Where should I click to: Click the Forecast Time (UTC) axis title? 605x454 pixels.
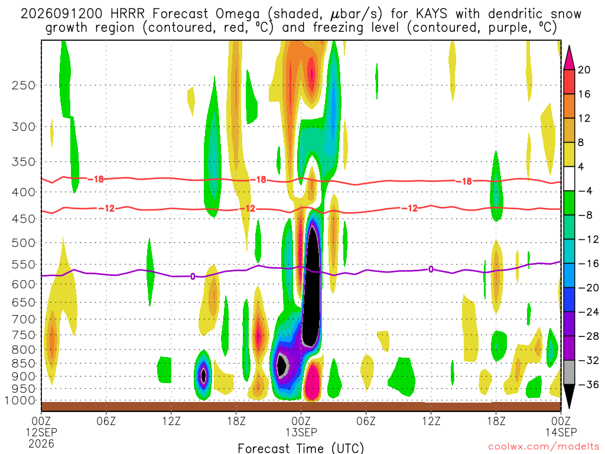301,448
